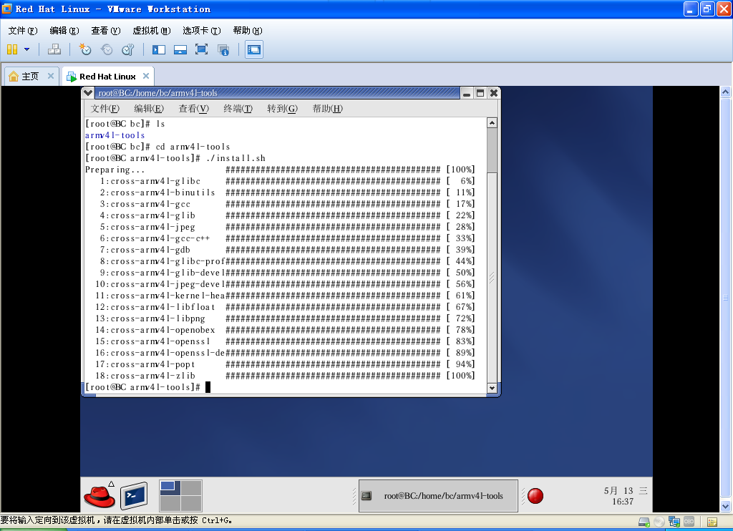Open the terminal 文件(F) menu
Viewport: 733px width, 531px height.
(105, 109)
